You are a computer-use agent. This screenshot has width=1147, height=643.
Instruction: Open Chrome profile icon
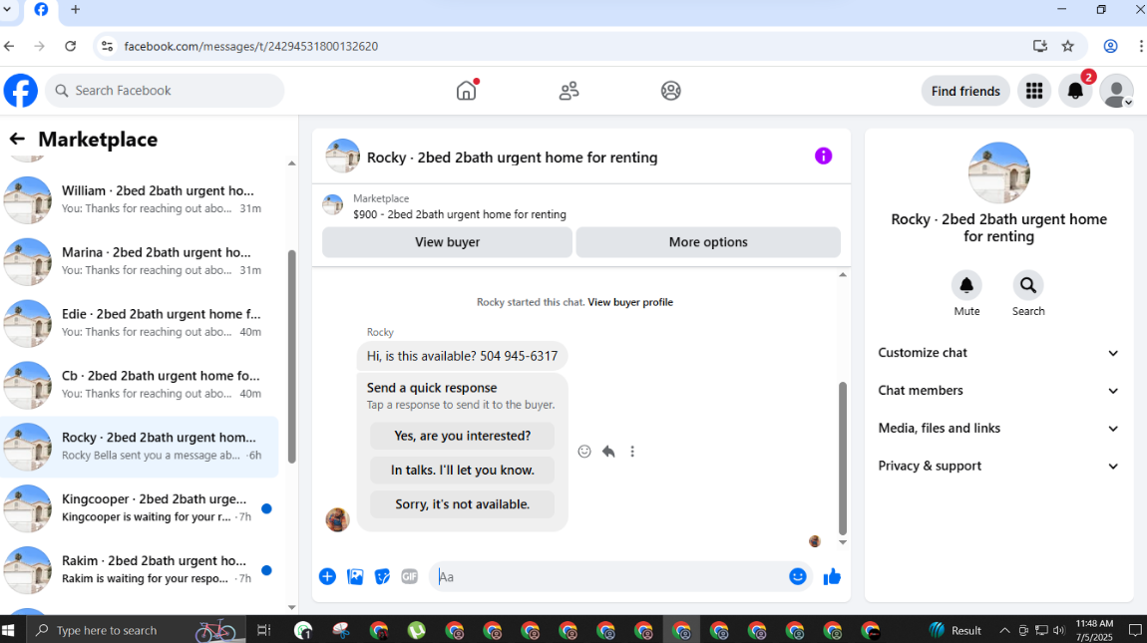pyautogui.click(x=1110, y=46)
